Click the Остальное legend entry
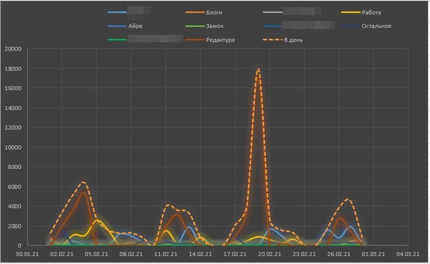Image resolution: width=430 pixels, height=264 pixels. [x=376, y=26]
